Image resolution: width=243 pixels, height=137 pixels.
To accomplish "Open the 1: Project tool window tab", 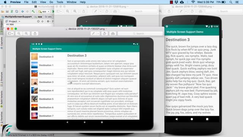I will coord(2,27).
